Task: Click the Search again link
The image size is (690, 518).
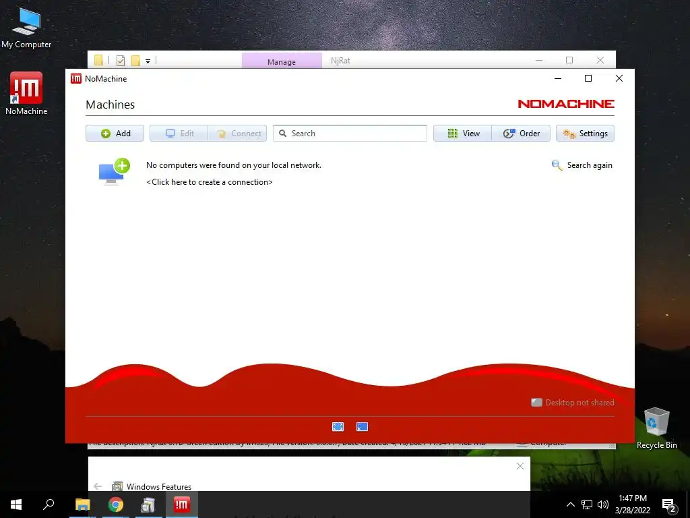Action: point(582,165)
